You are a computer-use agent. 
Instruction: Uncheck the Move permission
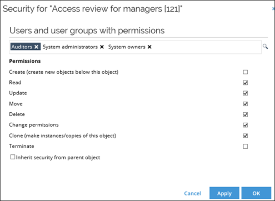coord(246,104)
